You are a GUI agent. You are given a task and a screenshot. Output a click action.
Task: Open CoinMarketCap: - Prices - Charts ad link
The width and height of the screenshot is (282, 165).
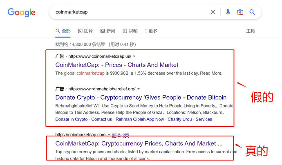117,65
